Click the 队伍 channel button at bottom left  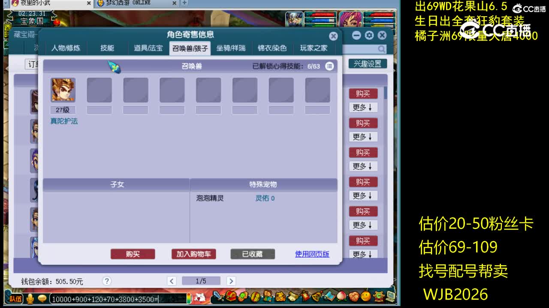pos(15,299)
